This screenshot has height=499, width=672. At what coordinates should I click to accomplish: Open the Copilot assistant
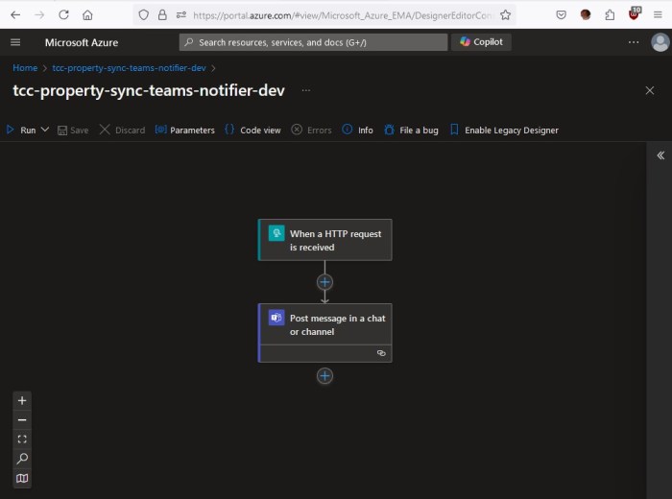(x=483, y=42)
